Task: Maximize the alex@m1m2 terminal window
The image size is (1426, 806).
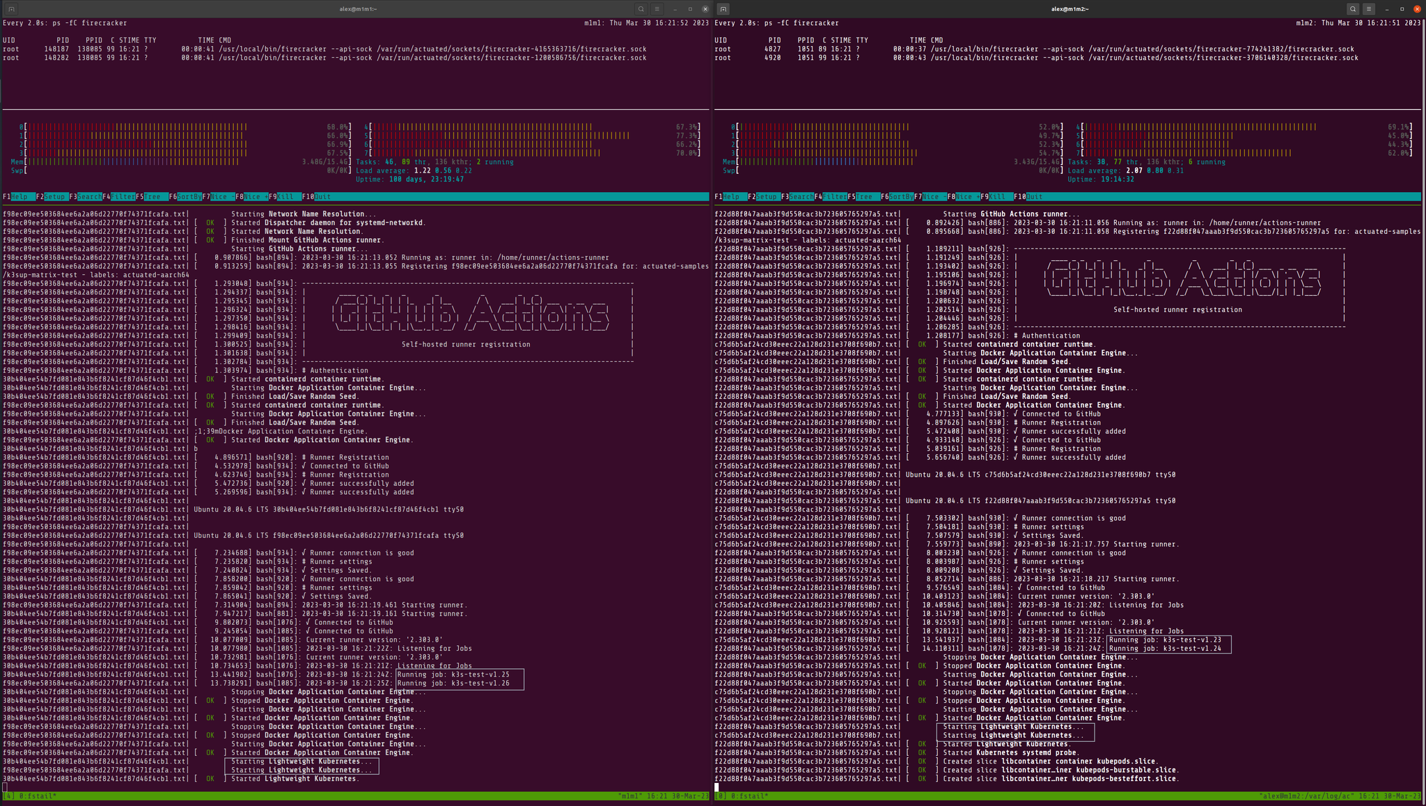Action: coord(1402,9)
